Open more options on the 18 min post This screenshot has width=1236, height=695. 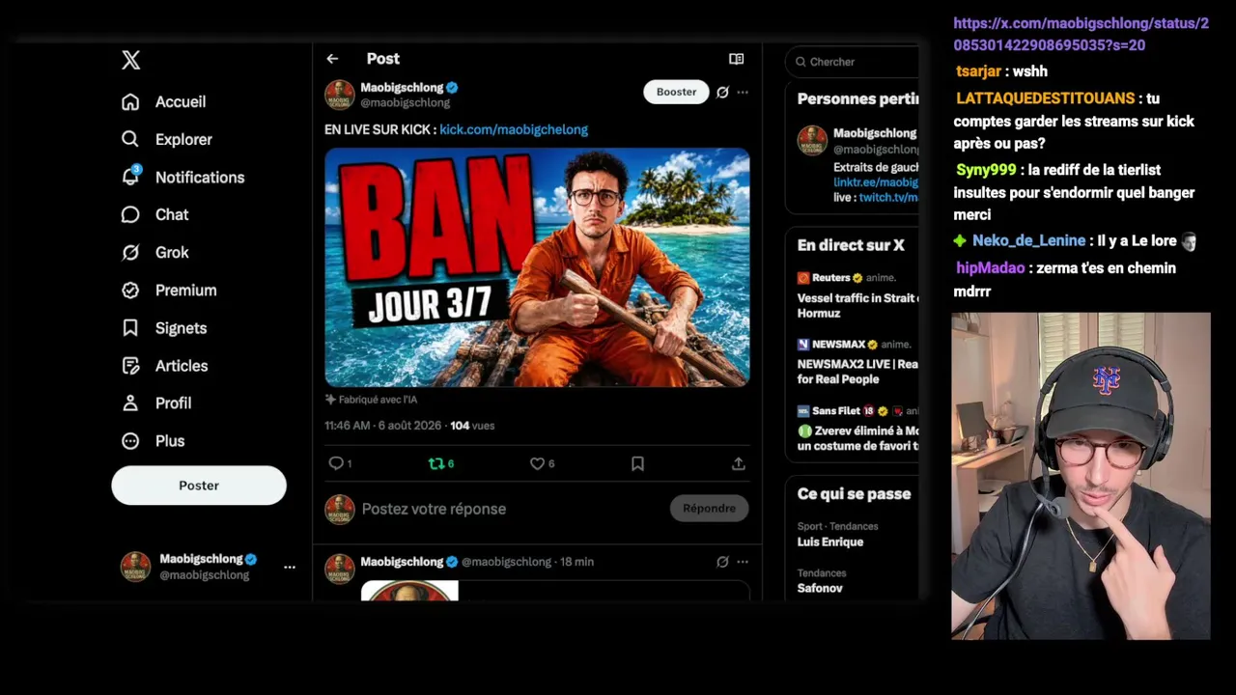click(x=743, y=562)
